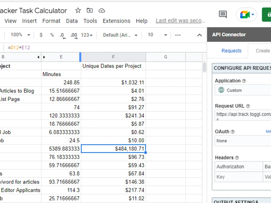Select cell with $1,032.11
Image resolution: width=271 pixels, height=203 pixels.
113,83
